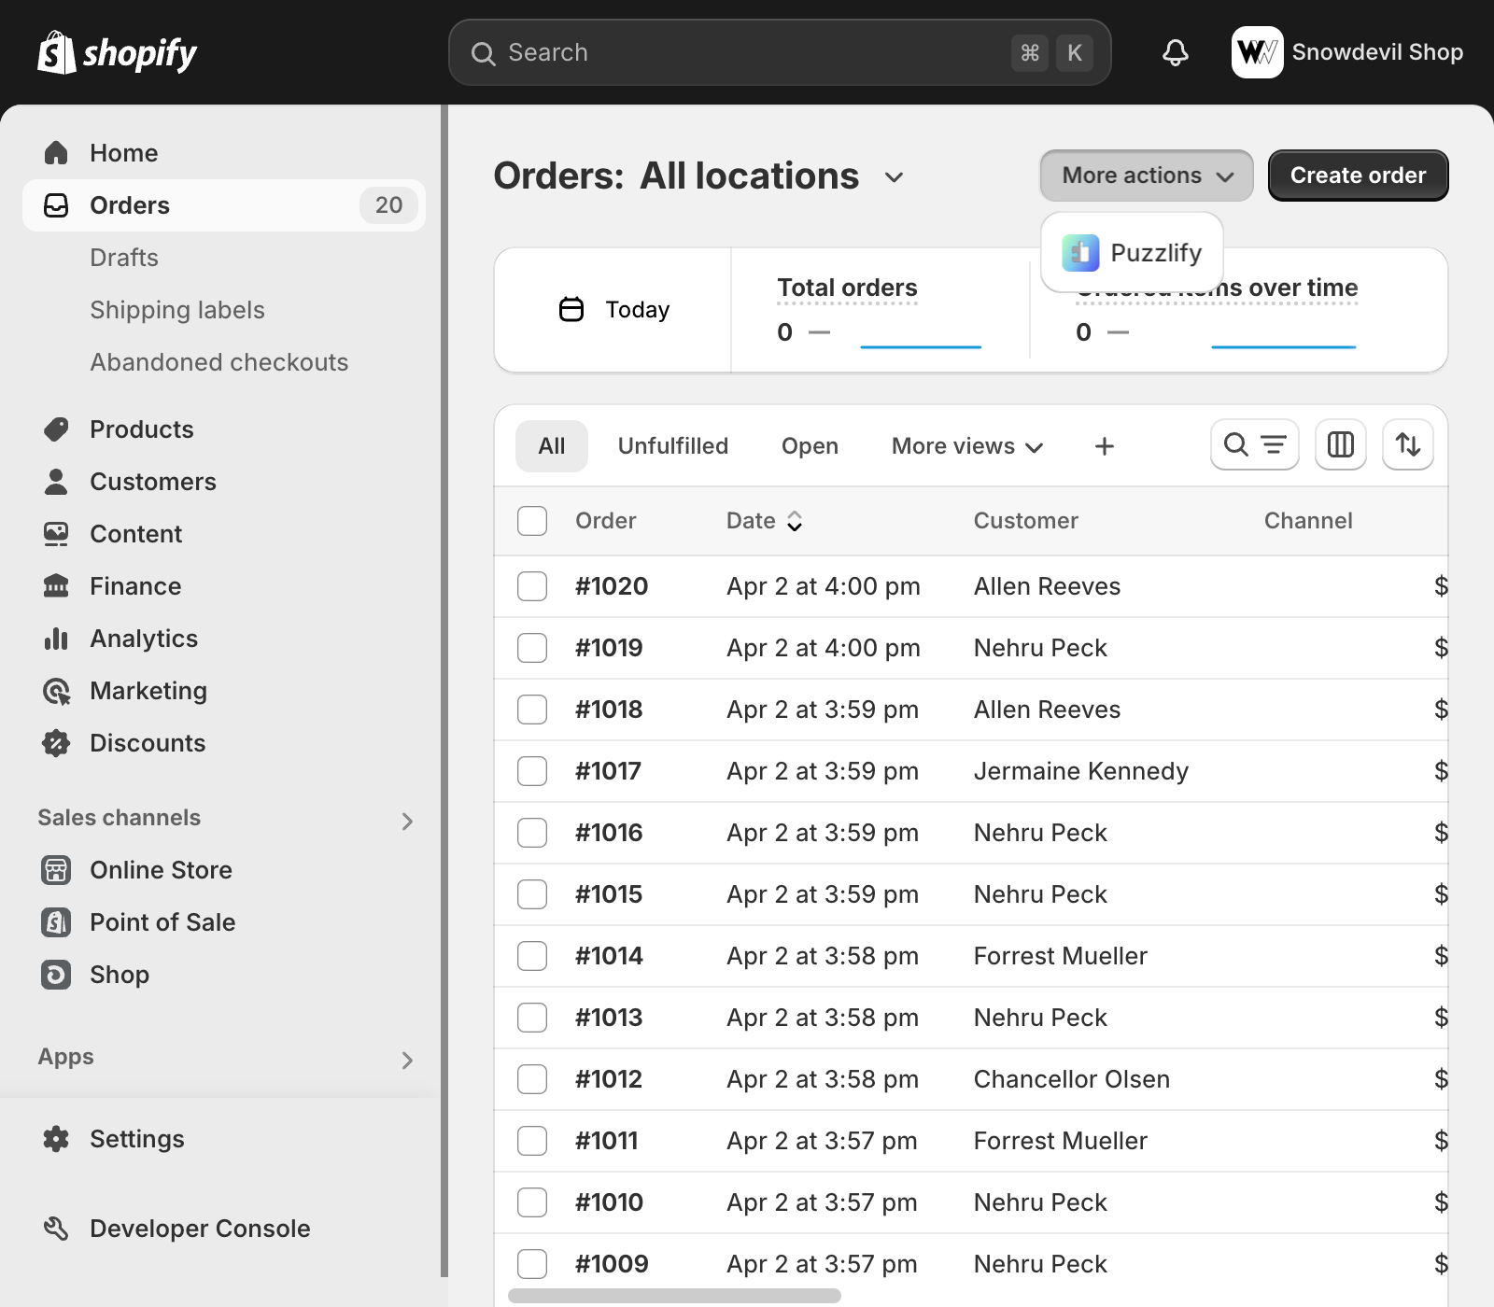Click the search and filter orders icon
This screenshot has width=1494, height=1307.
click(1254, 445)
